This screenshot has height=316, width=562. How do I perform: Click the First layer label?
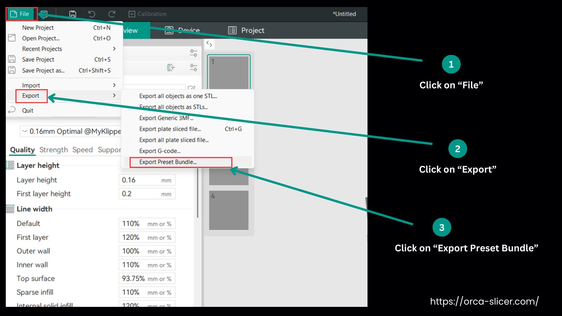[32, 237]
